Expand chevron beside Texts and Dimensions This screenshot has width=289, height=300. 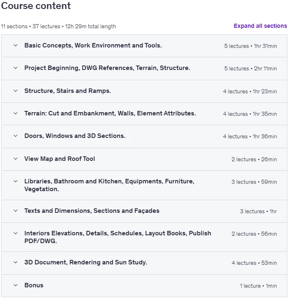click(16, 211)
